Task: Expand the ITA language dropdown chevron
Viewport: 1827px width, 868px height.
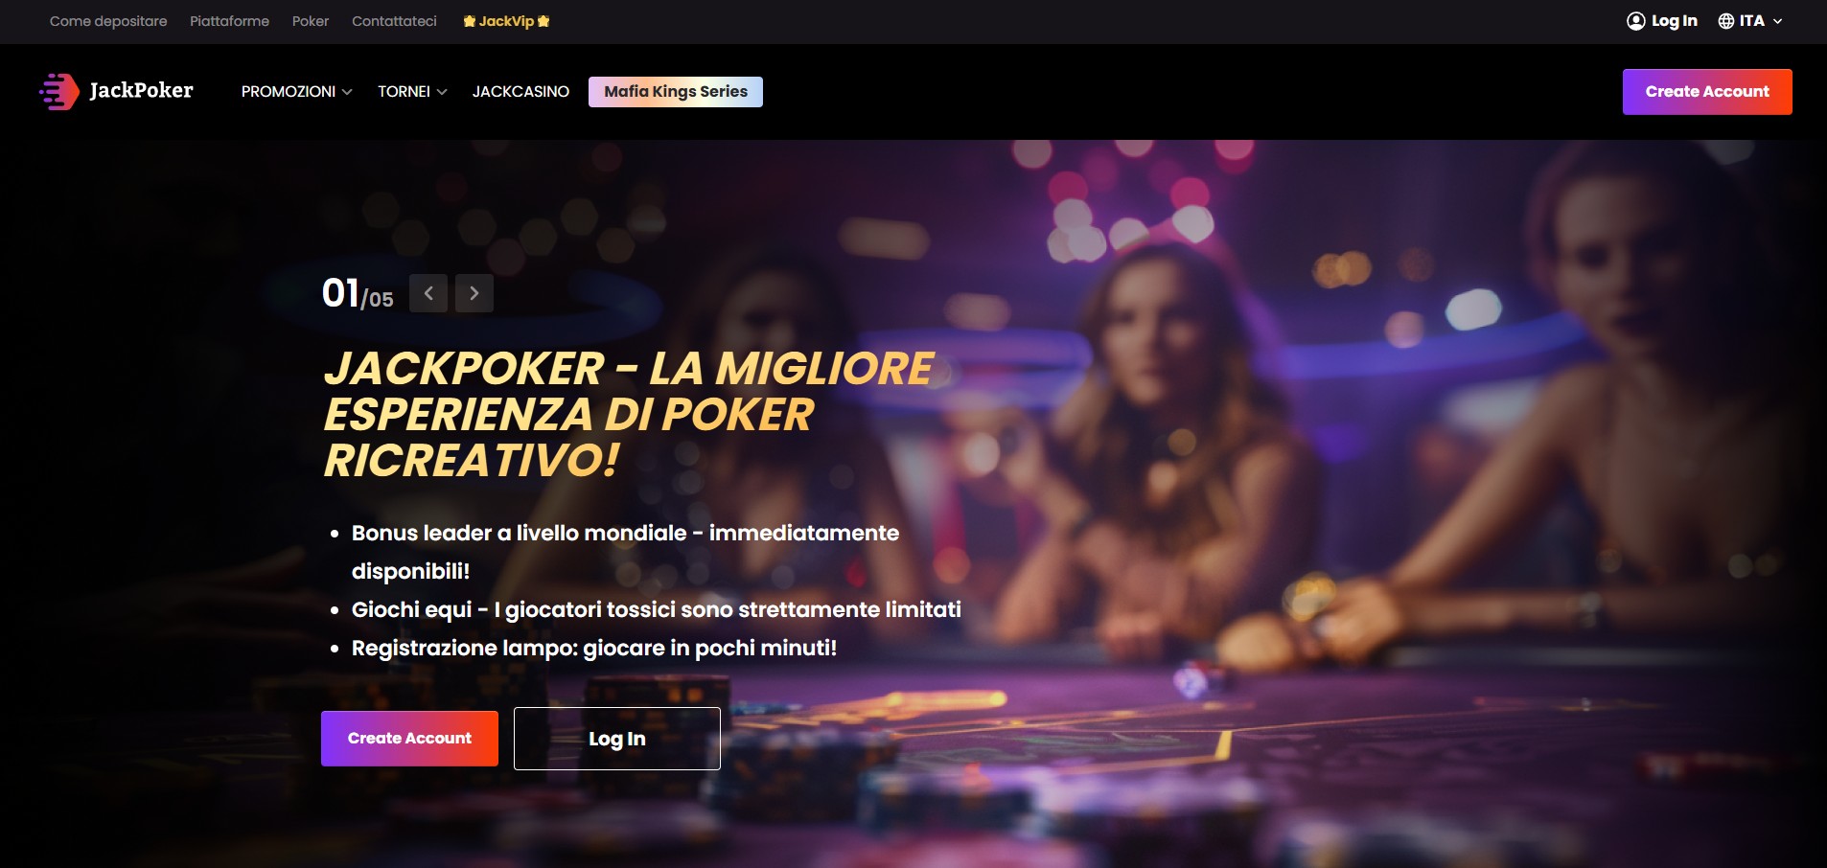Action: [x=1777, y=21]
